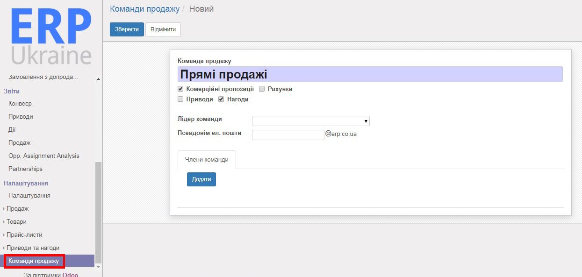Screen dimensions: 582x277
Task: Check the Приводи option
Action: click(180, 99)
